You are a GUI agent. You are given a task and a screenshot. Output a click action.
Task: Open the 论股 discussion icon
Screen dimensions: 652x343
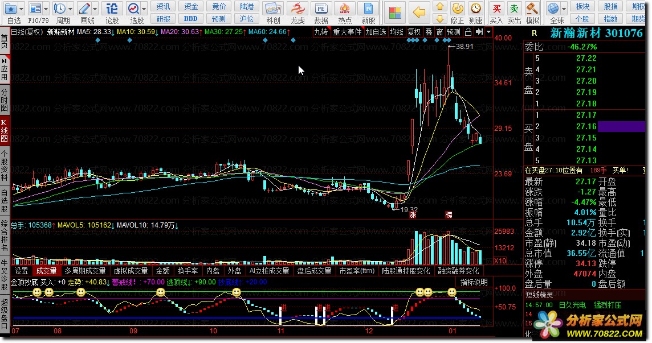(x=112, y=9)
